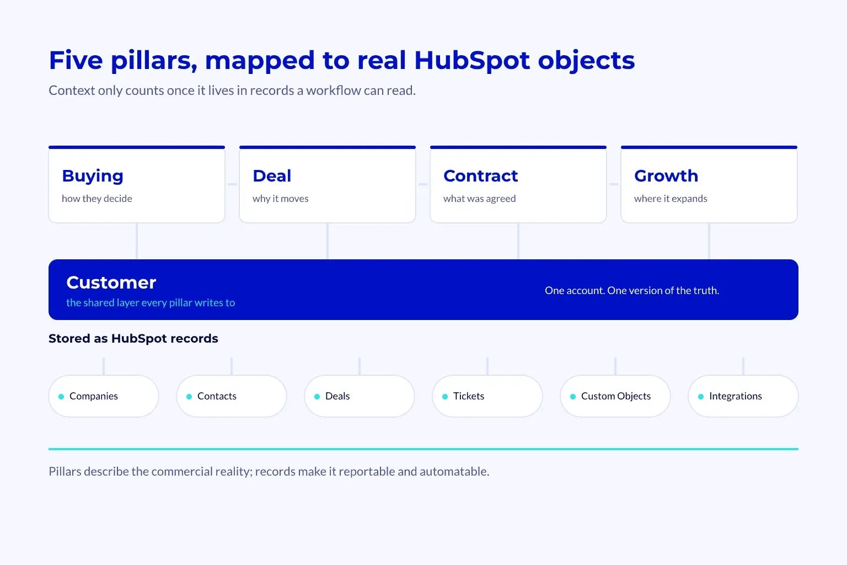Click the Deals record pill
The width and height of the screenshot is (847, 565).
pyautogui.click(x=360, y=396)
